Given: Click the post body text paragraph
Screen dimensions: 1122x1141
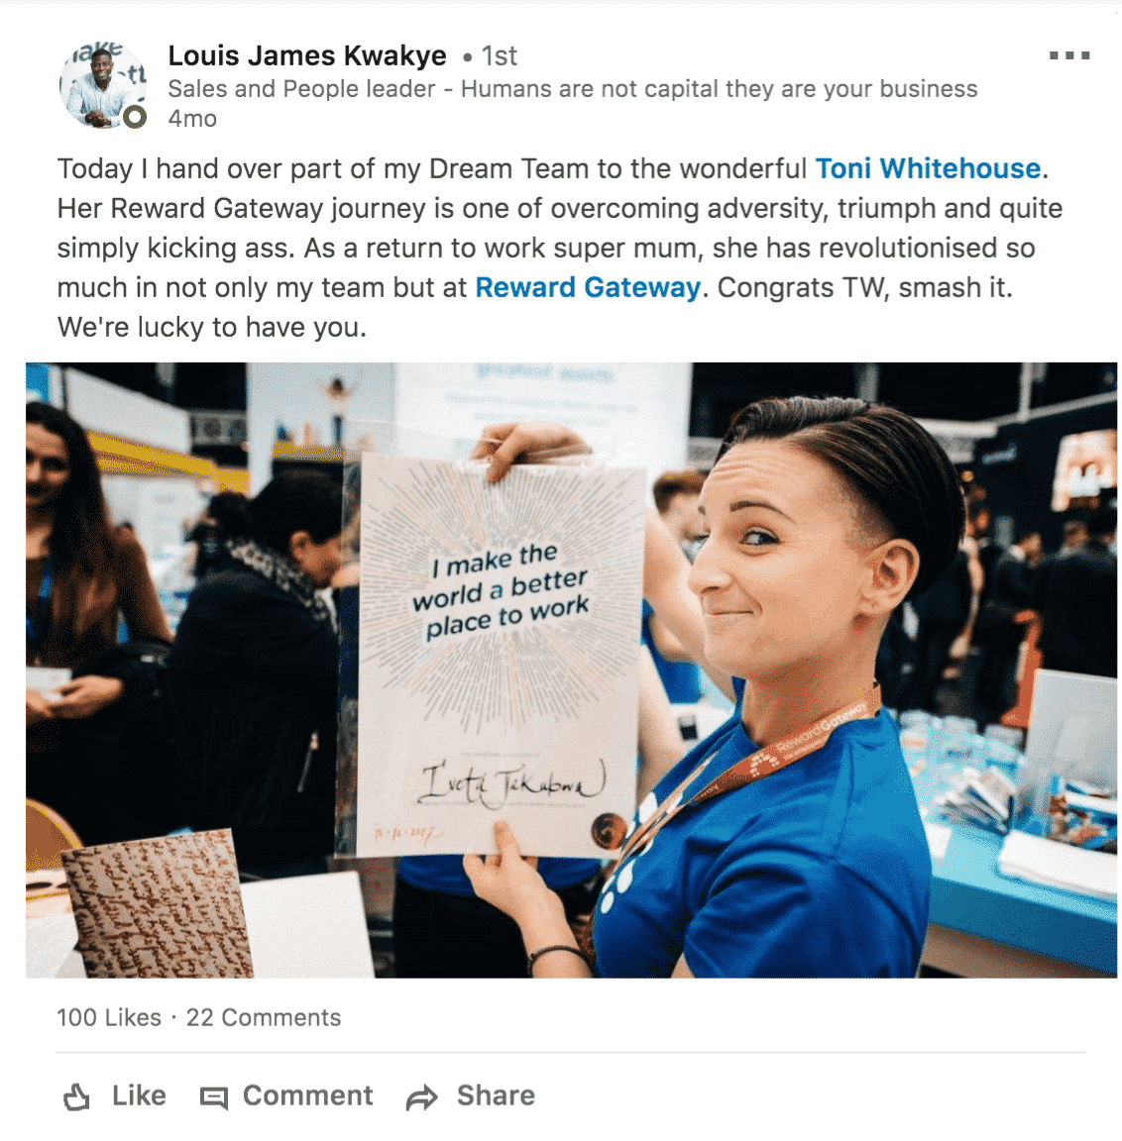Looking at the screenshot, I should (x=560, y=248).
